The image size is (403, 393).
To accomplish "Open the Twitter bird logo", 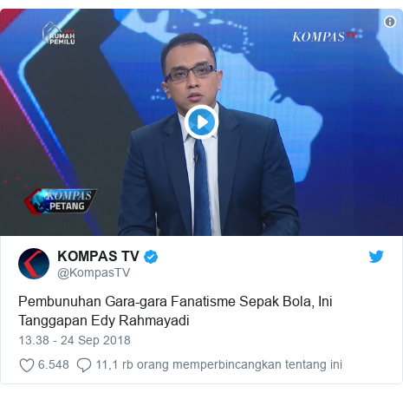I will tap(376, 257).
